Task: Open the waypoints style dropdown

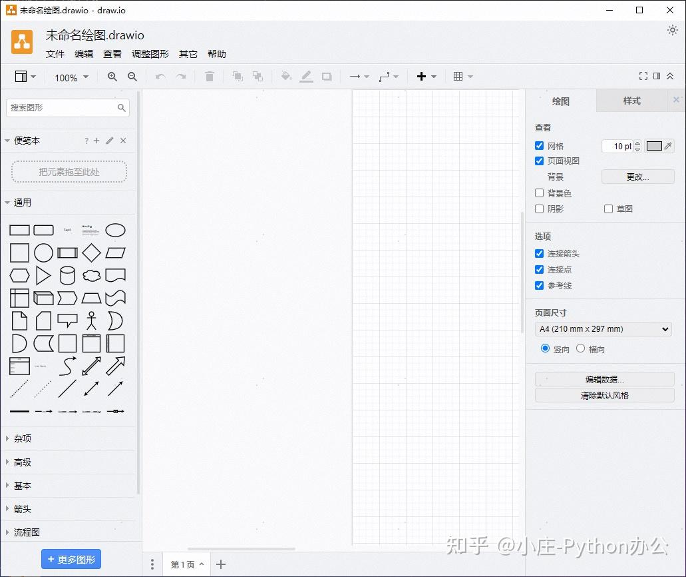Action: [x=389, y=77]
